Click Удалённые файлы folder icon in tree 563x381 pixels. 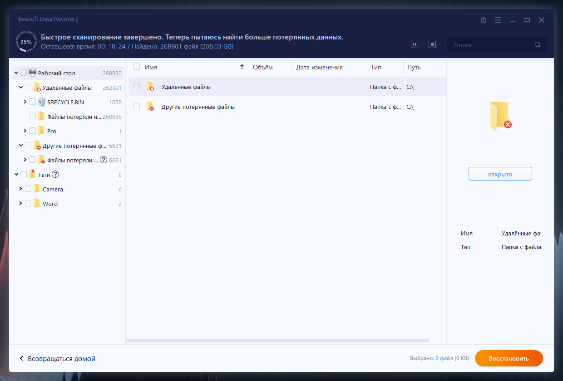tap(37, 87)
